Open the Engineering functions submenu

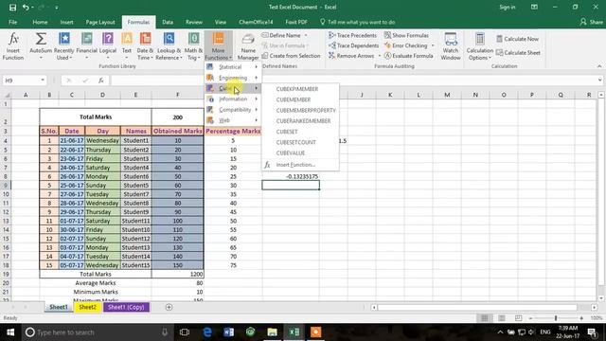(233, 78)
